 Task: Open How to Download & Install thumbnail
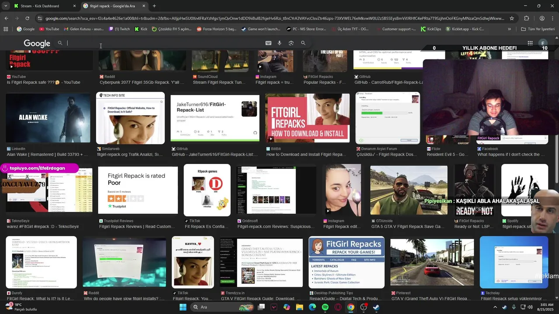pyautogui.click(x=307, y=118)
